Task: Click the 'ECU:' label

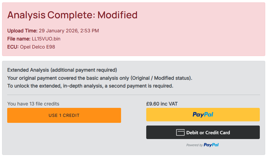Action: 13,47
